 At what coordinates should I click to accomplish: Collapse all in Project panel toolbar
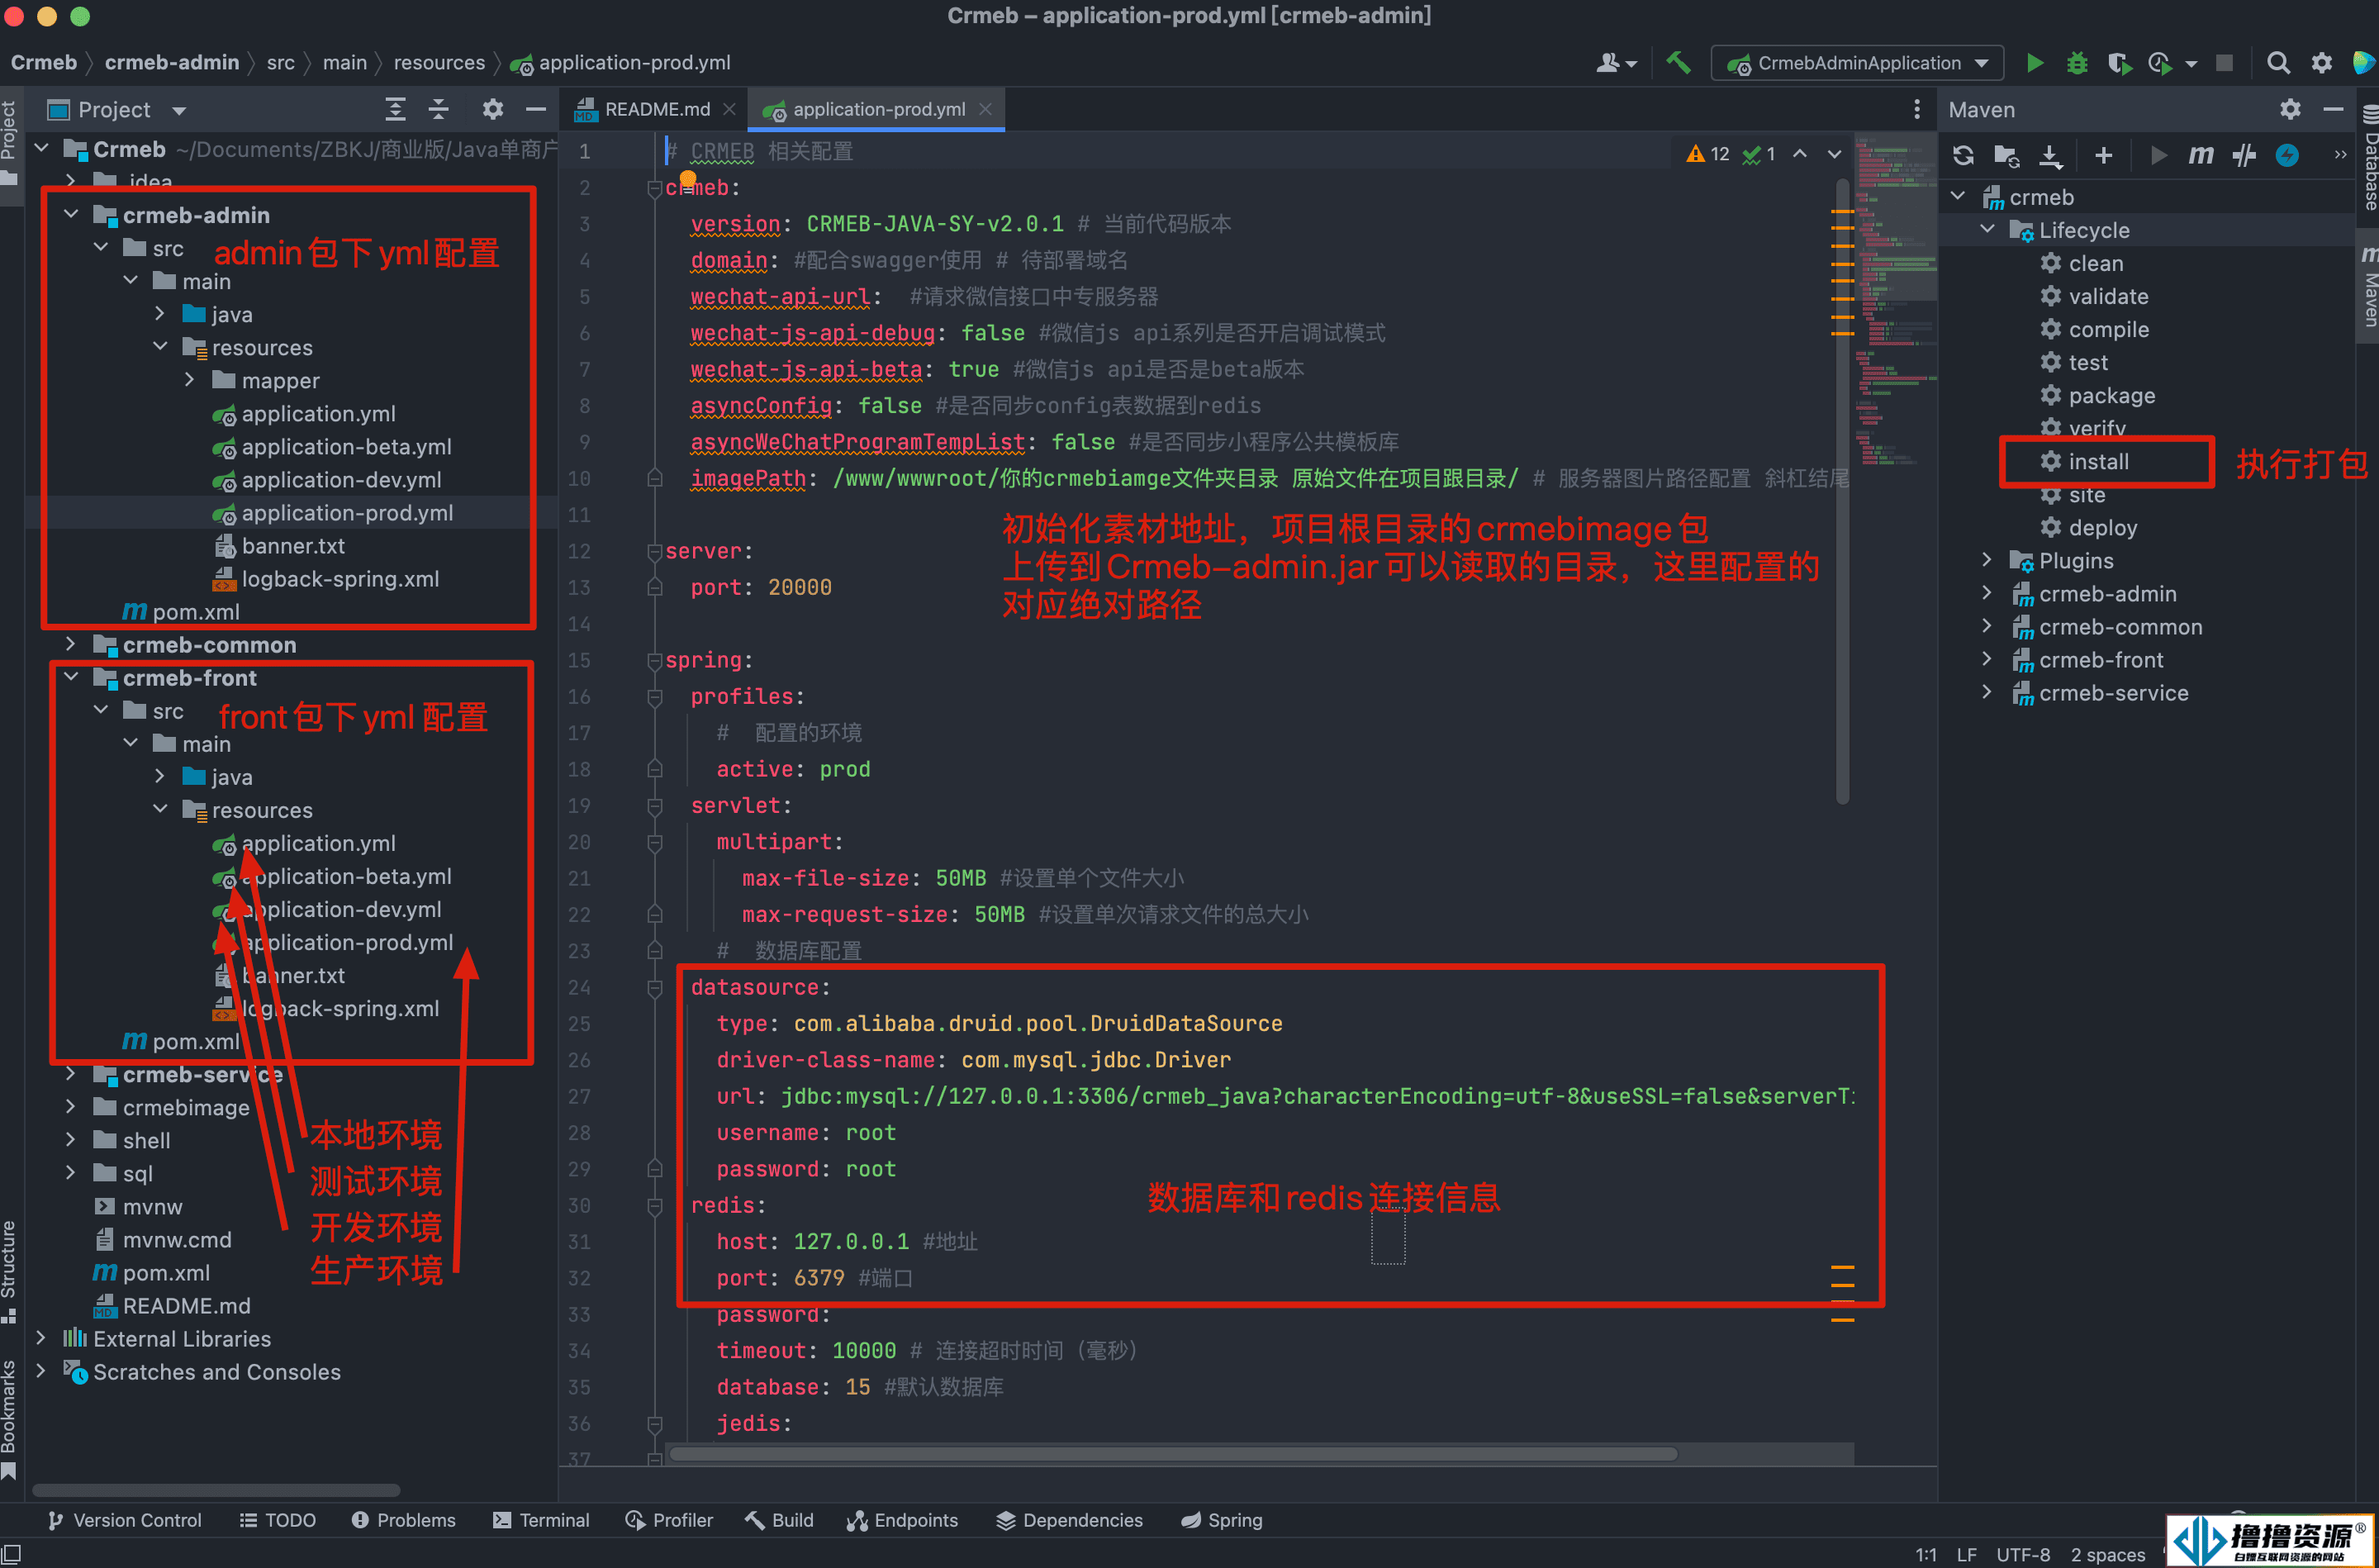tap(439, 109)
